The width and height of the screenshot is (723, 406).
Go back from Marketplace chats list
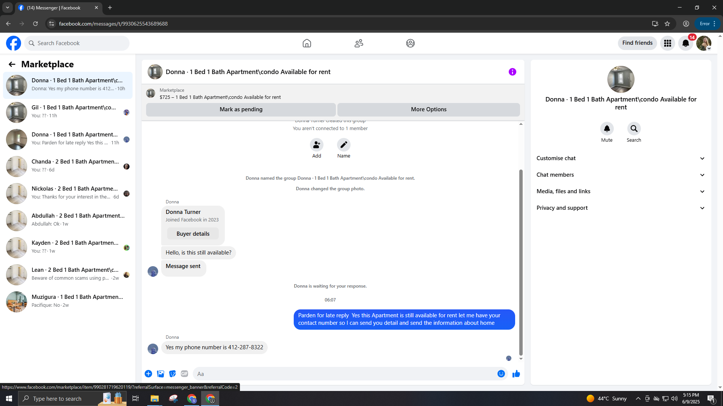[12, 64]
